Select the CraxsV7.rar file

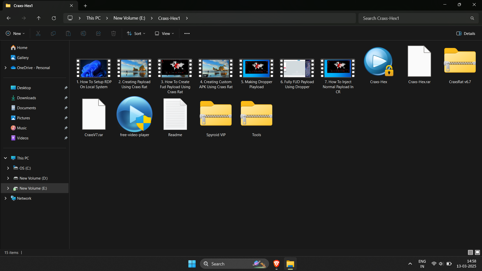pos(94,118)
